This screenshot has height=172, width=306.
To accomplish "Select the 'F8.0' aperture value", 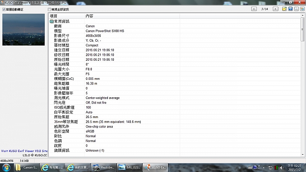I will click(89, 69).
